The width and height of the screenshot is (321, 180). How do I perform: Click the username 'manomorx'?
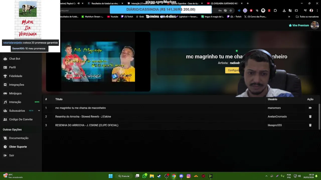(x=274, y=108)
